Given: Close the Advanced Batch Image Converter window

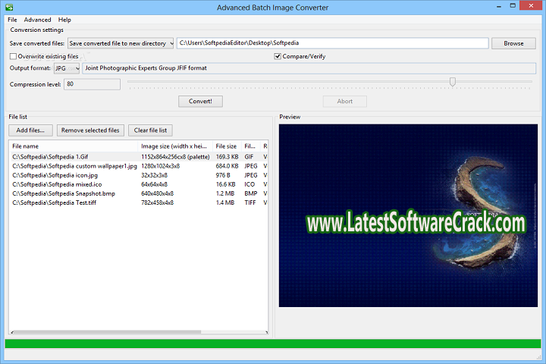Looking at the screenshot, I should 531,5.
